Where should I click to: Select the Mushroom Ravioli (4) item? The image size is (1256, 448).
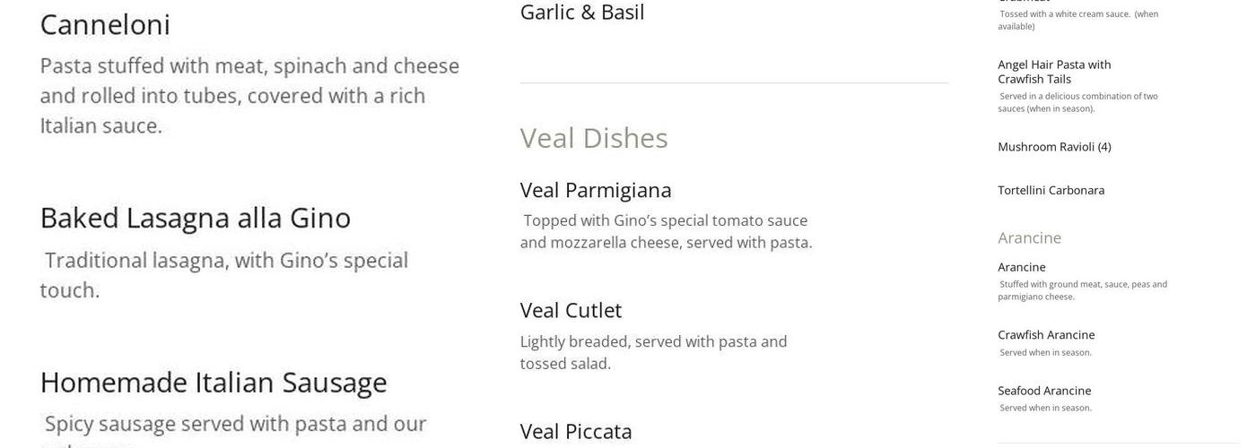pyautogui.click(x=1054, y=147)
